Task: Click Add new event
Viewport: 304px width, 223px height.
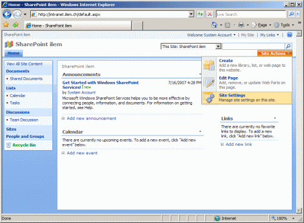Action: click(x=82, y=153)
